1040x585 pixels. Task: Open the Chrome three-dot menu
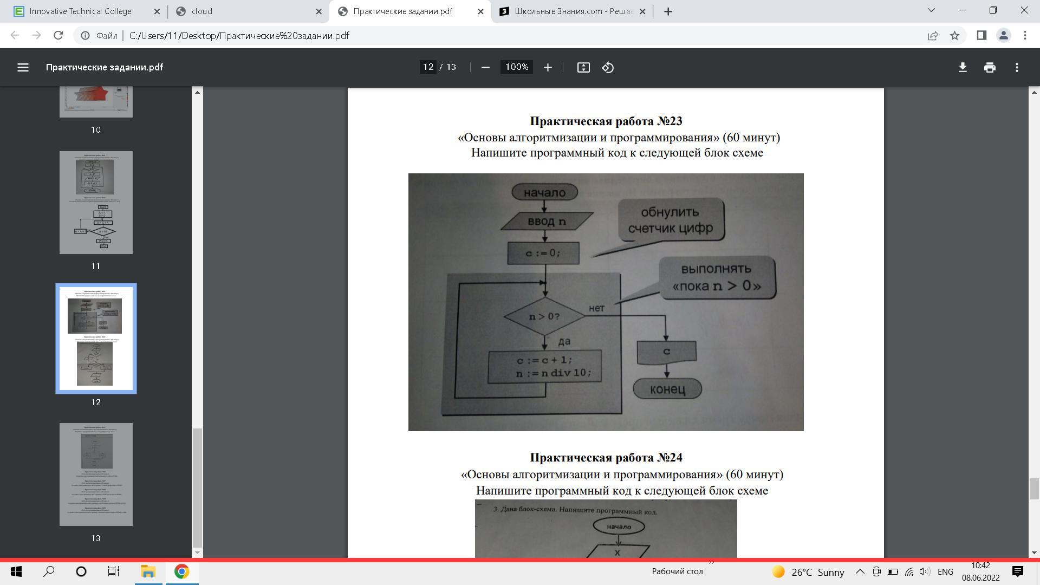[x=1025, y=35]
